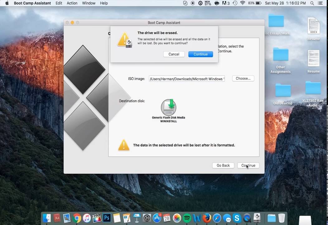
Task: Open Messages from the dock
Action: coord(227,218)
